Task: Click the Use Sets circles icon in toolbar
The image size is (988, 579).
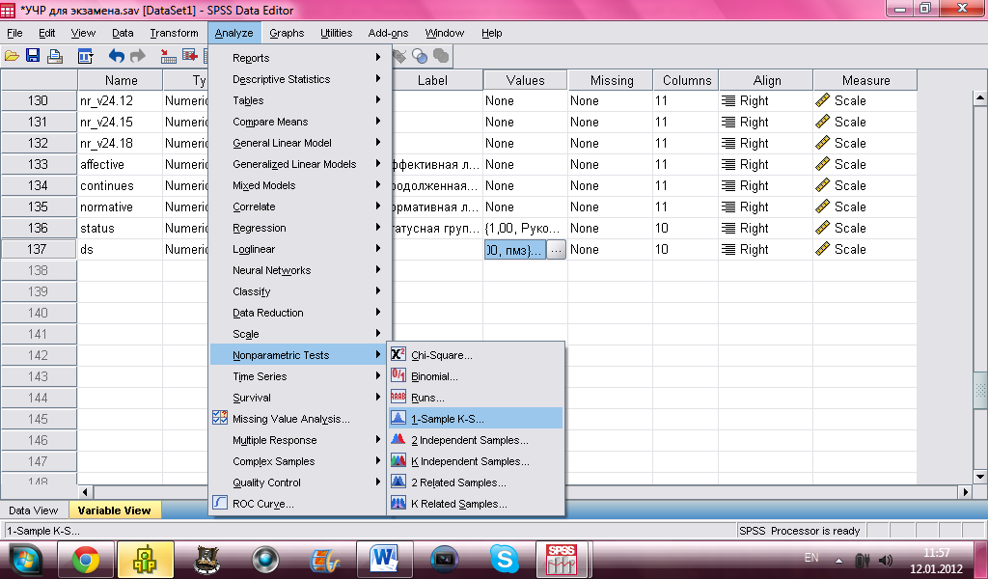Action: click(420, 56)
